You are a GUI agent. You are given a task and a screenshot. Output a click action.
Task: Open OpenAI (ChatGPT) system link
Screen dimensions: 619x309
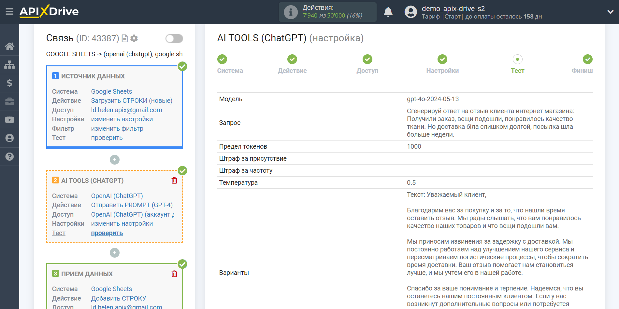pos(117,196)
